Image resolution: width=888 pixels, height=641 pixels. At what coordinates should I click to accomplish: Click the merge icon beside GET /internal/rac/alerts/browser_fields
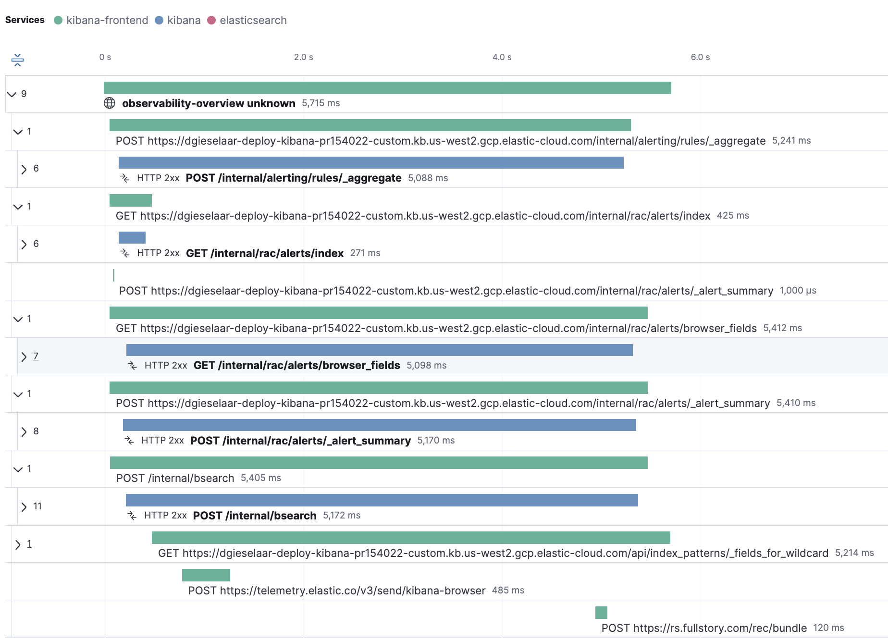[x=133, y=365]
